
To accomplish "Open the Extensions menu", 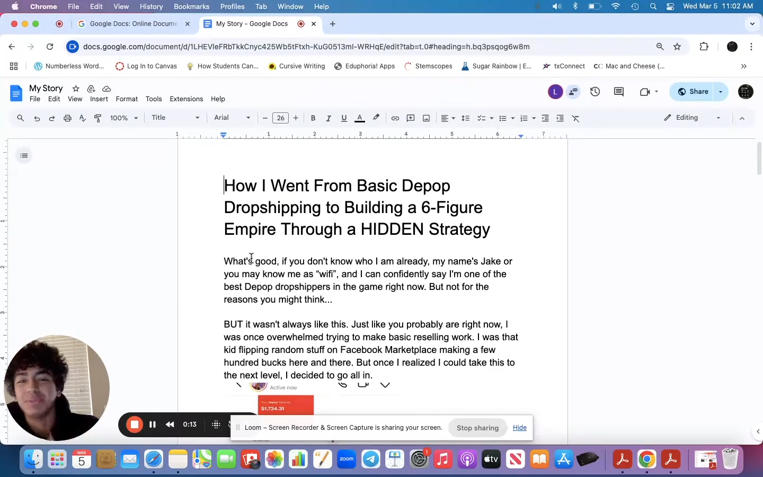I will tap(186, 99).
